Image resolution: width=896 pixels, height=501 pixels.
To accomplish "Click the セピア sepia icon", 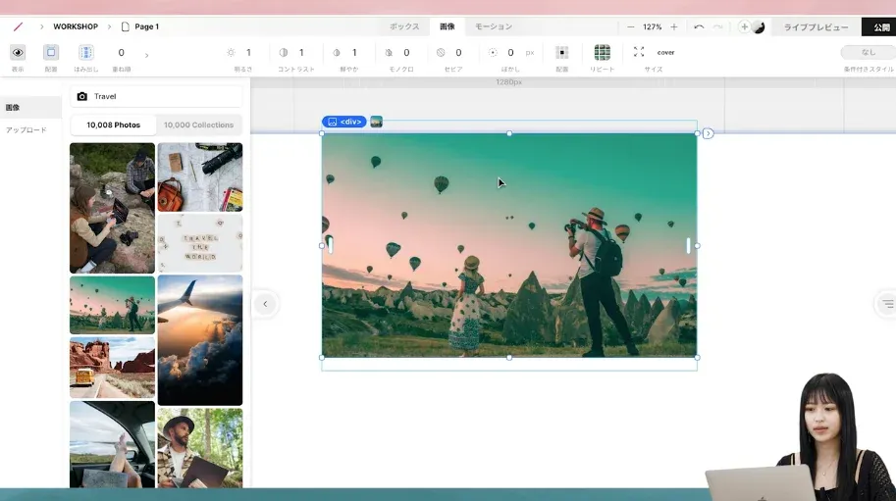I will point(441,53).
